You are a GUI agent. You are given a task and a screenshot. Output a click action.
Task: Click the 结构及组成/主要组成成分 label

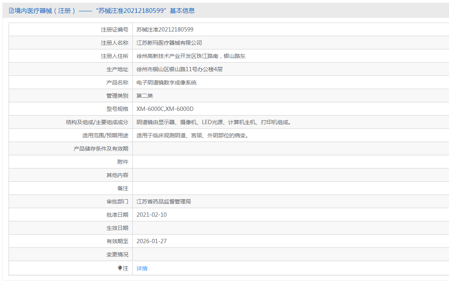pos(97,122)
